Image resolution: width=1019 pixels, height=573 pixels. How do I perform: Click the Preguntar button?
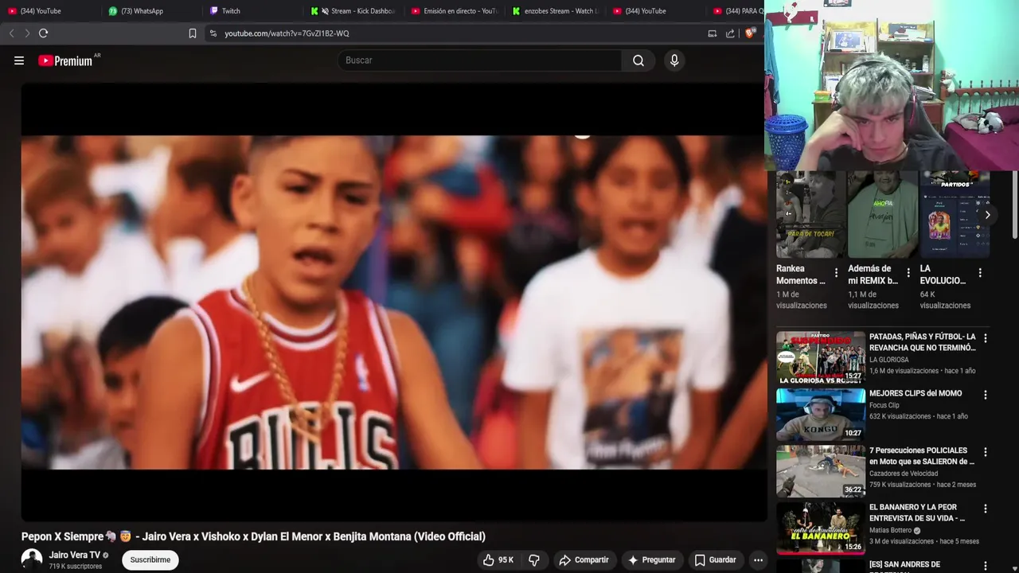[x=651, y=560]
